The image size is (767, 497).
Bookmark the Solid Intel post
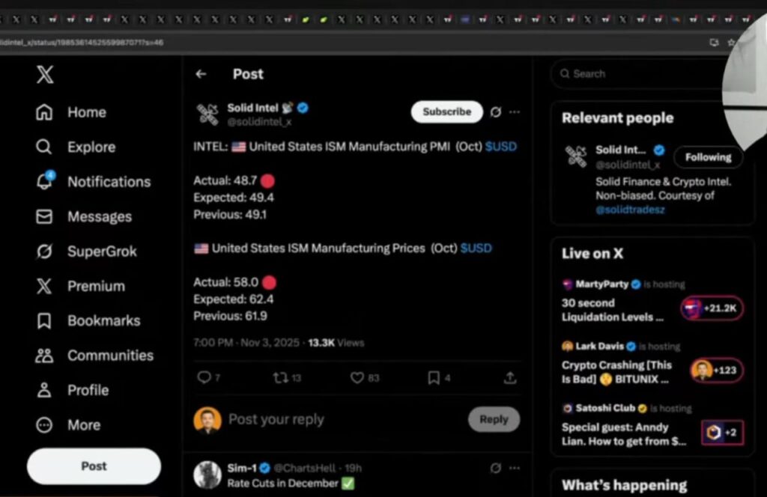[x=434, y=378]
